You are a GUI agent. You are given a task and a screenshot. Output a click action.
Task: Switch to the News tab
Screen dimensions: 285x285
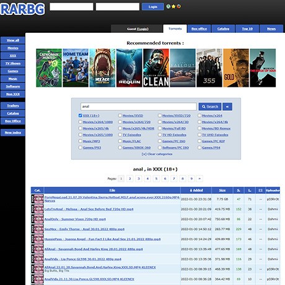271,28
